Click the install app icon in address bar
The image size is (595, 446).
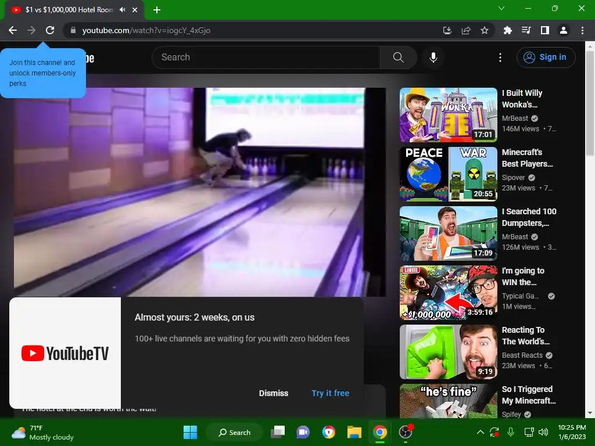[x=447, y=30]
